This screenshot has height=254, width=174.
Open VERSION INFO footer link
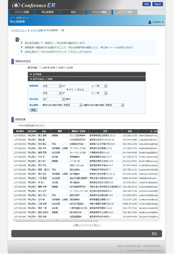pos(153,246)
